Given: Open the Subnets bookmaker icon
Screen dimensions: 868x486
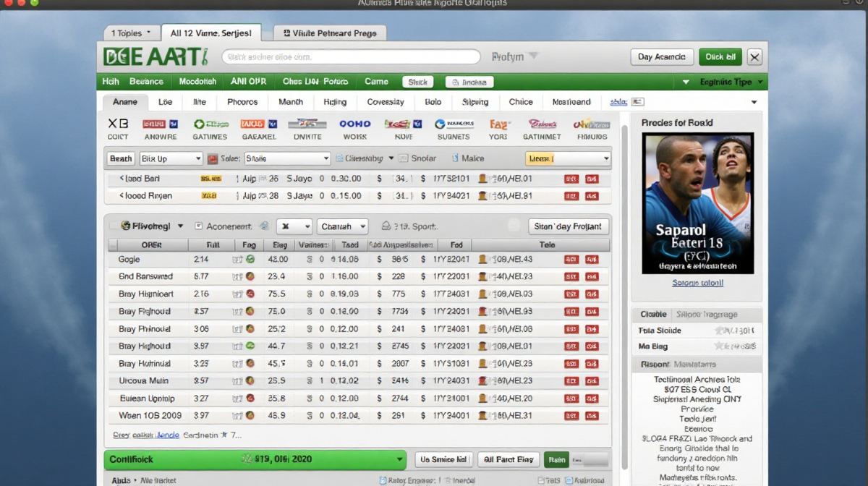Looking at the screenshot, I should tap(454, 129).
